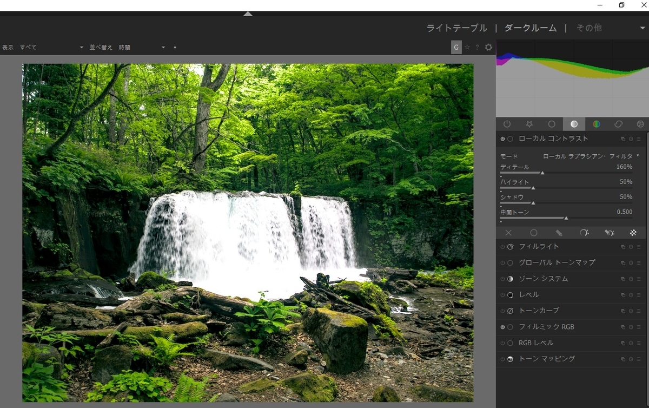Disable the ローカル コントラスト module
Image resolution: width=649 pixels, height=408 pixels.
(502, 139)
